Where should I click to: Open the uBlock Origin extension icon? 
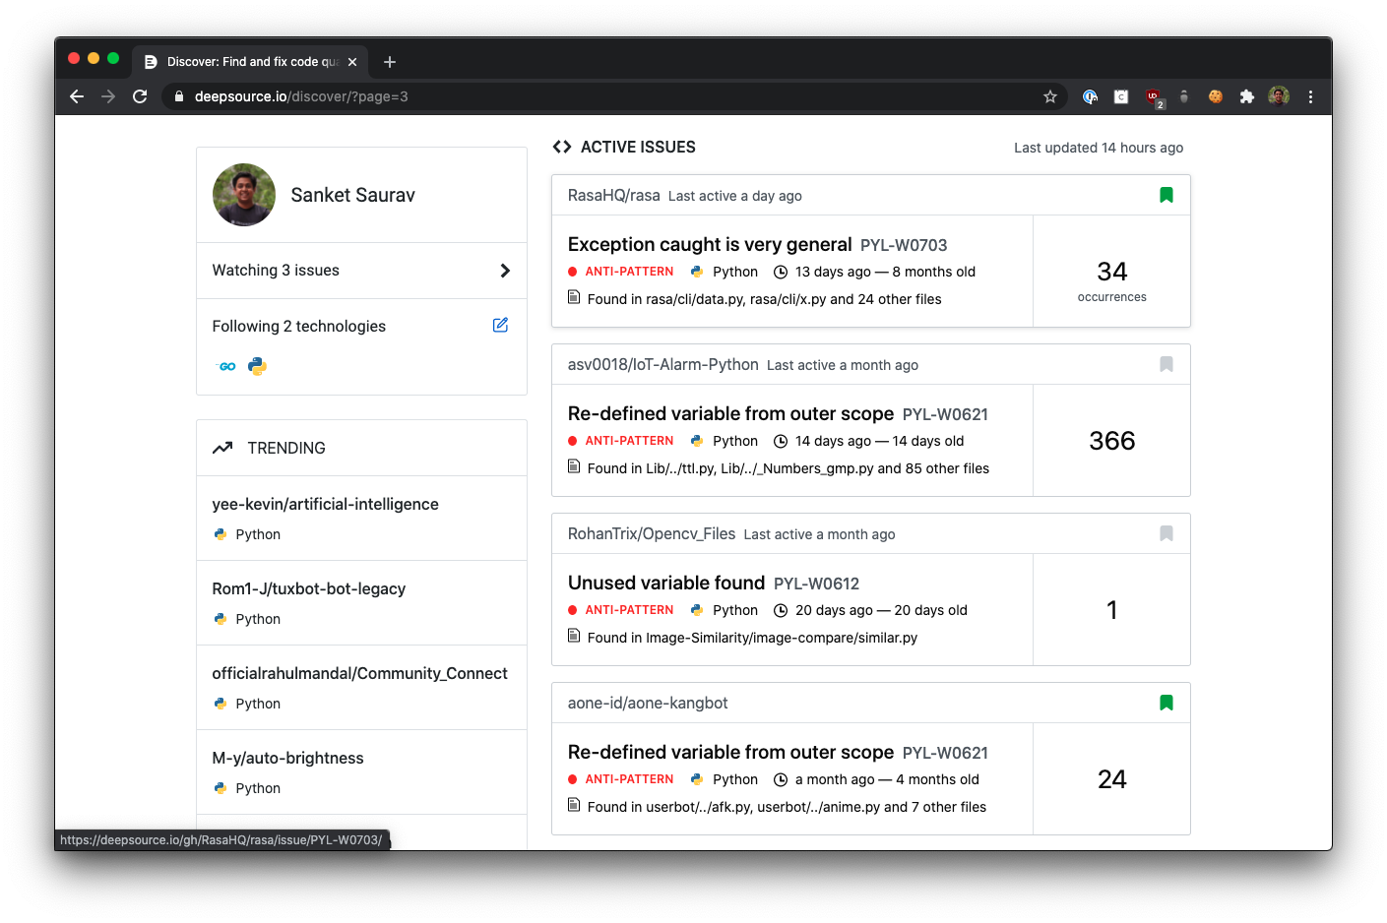pos(1152,96)
